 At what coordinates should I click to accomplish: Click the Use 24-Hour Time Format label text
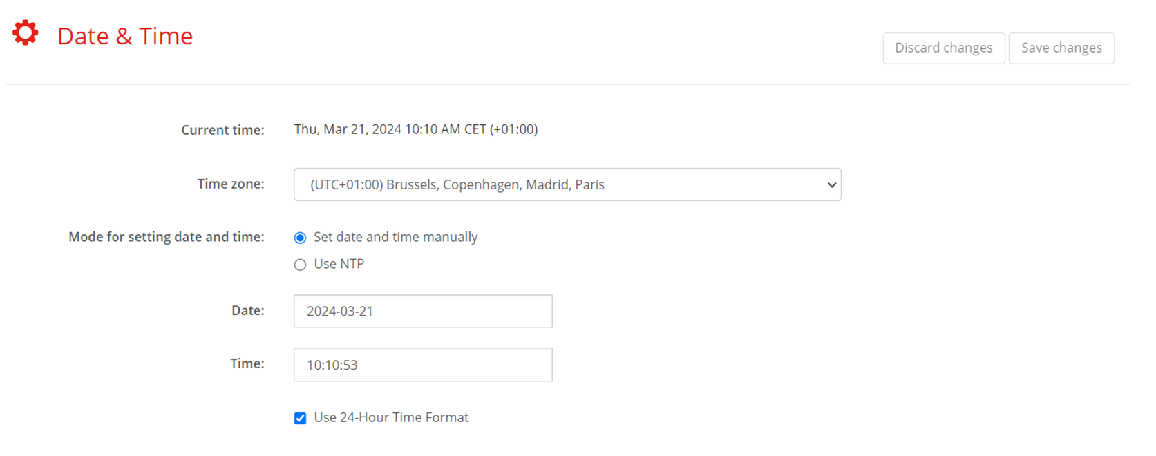[x=391, y=417]
